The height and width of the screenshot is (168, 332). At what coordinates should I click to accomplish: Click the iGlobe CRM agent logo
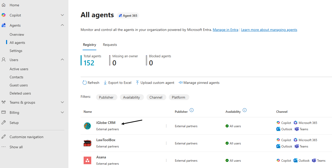(87, 126)
